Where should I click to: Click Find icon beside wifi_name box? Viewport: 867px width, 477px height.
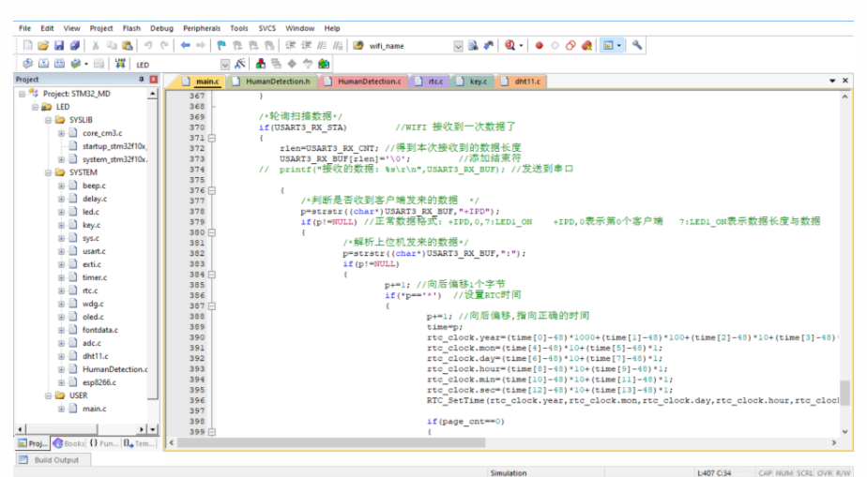click(x=473, y=46)
